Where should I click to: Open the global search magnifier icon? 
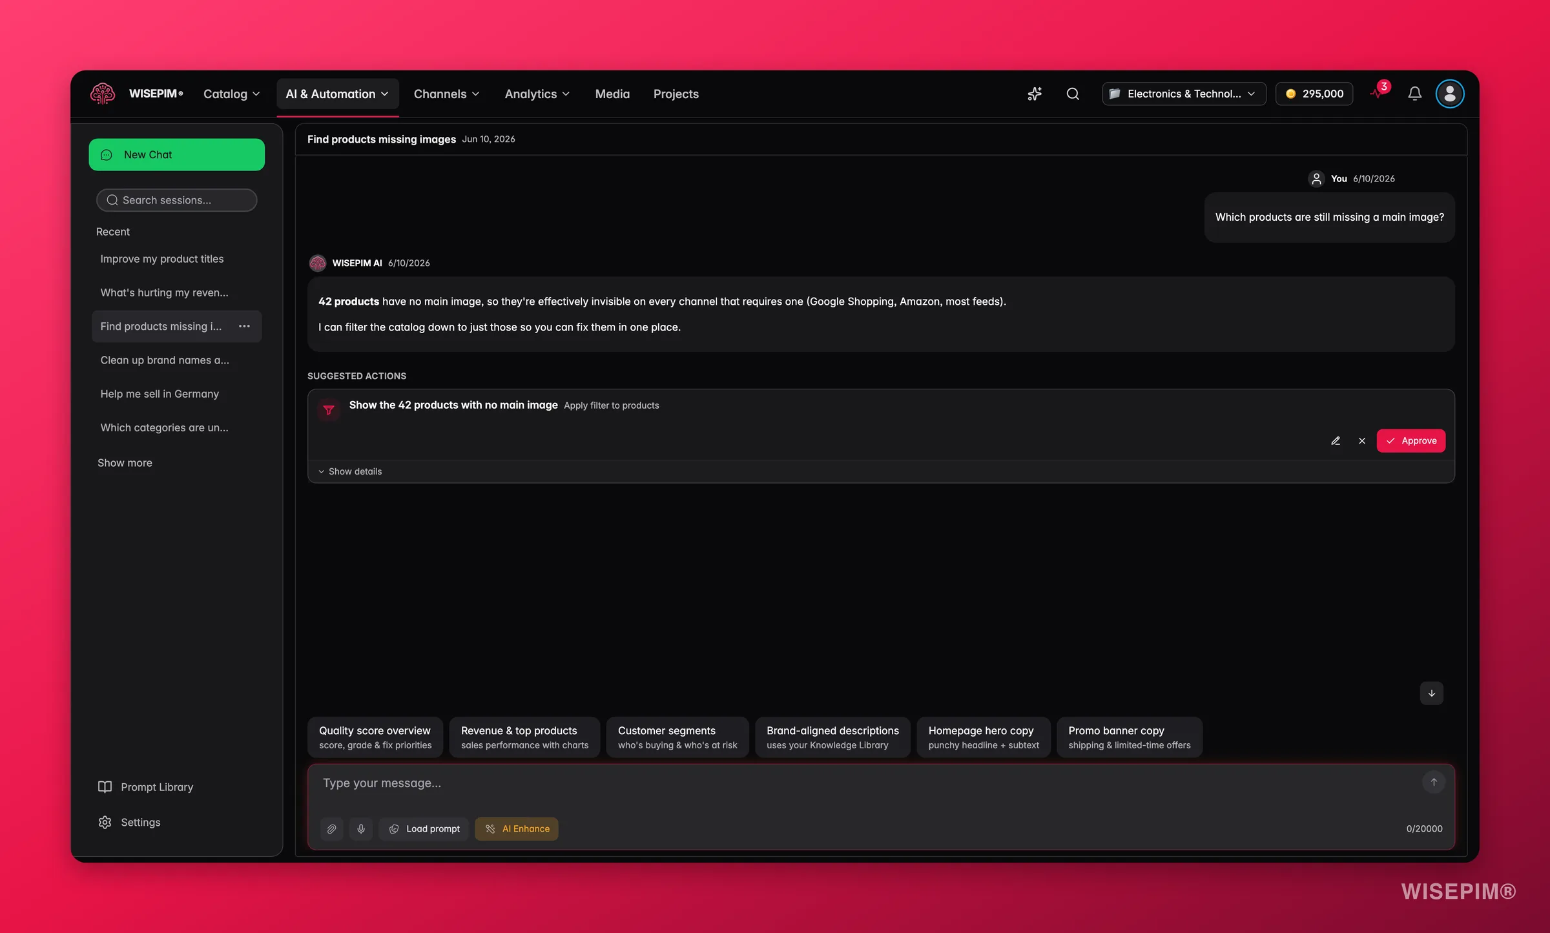tap(1073, 94)
